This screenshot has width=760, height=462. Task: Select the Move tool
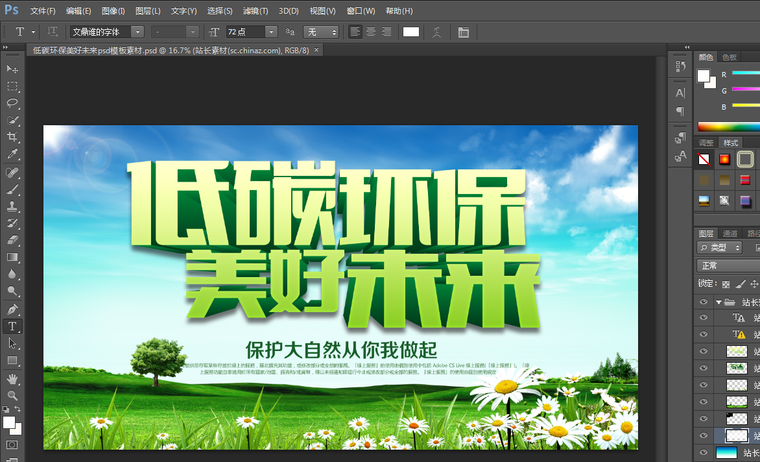click(12, 69)
